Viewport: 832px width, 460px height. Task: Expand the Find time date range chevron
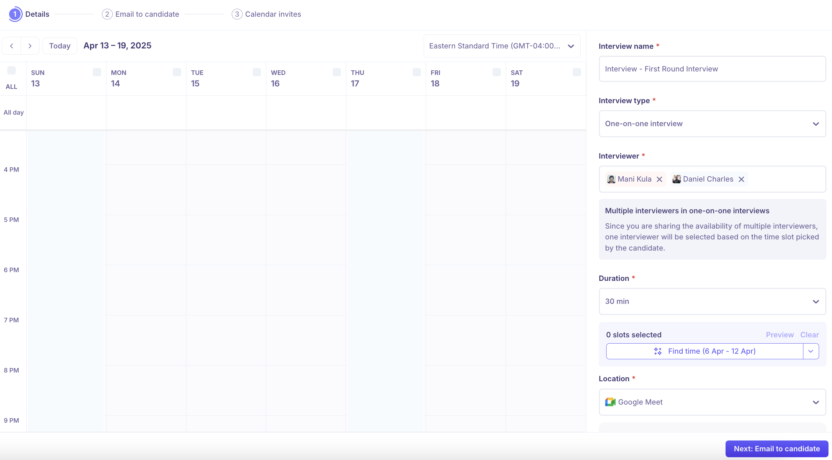click(810, 351)
